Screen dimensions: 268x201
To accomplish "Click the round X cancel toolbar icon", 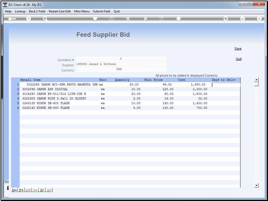I will tap(259, 19).
